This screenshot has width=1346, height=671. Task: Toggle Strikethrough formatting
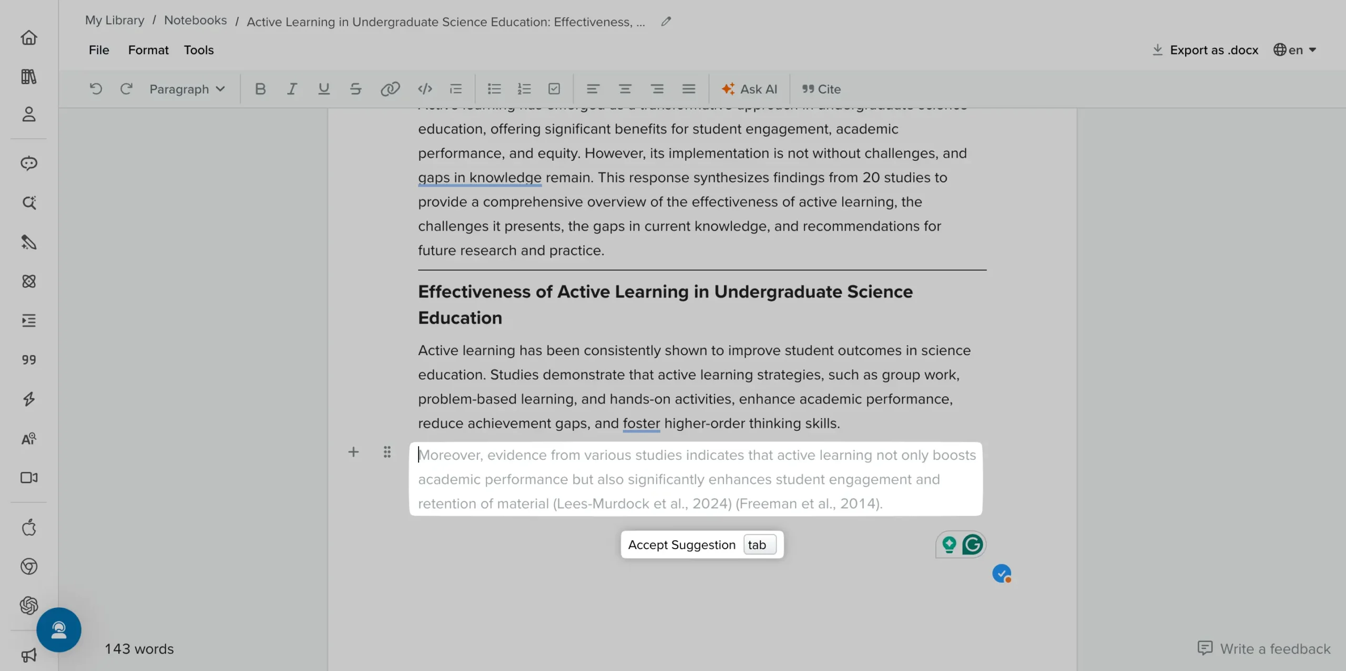tap(356, 89)
